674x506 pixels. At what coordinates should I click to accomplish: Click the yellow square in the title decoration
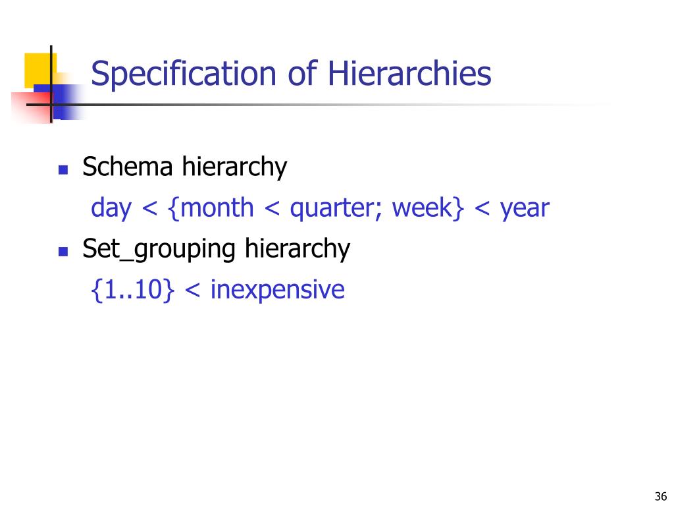[x=40, y=70]
